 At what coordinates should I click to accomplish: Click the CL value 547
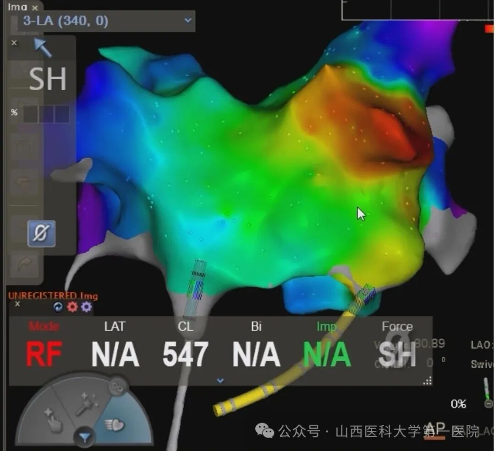click(x=185, y=354)
